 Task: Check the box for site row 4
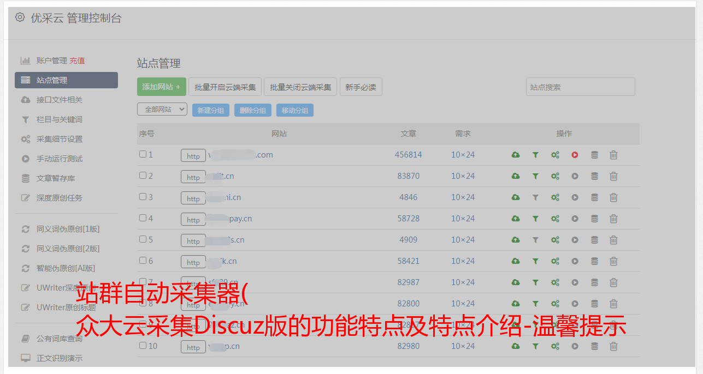[143, 218]
